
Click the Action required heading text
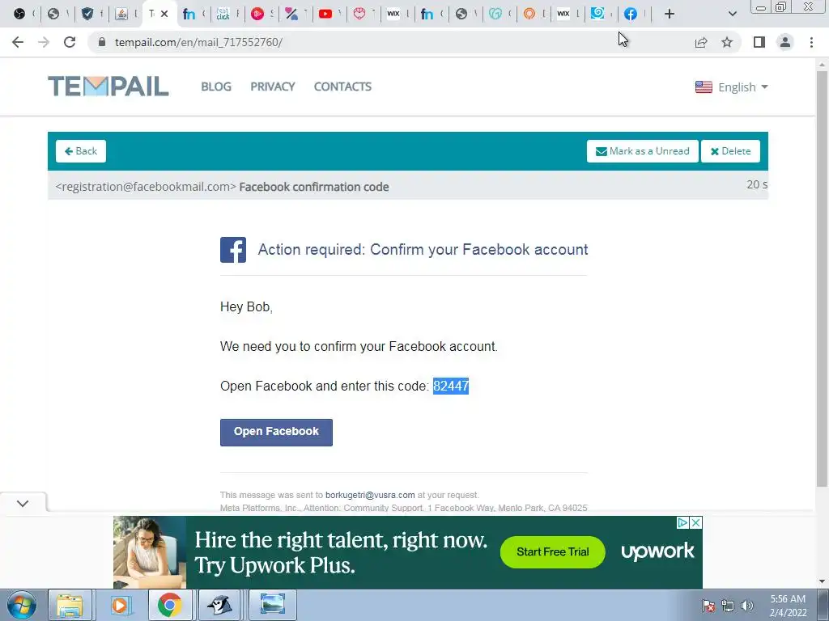tap(423, 249)
